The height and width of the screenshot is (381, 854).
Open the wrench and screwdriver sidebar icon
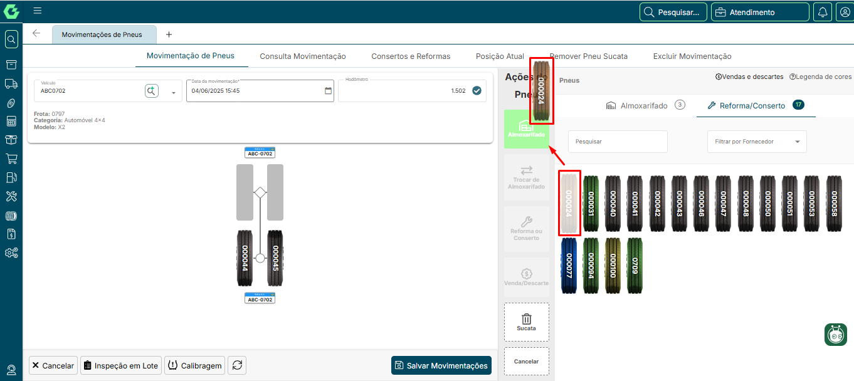click(x=11, y=196)
